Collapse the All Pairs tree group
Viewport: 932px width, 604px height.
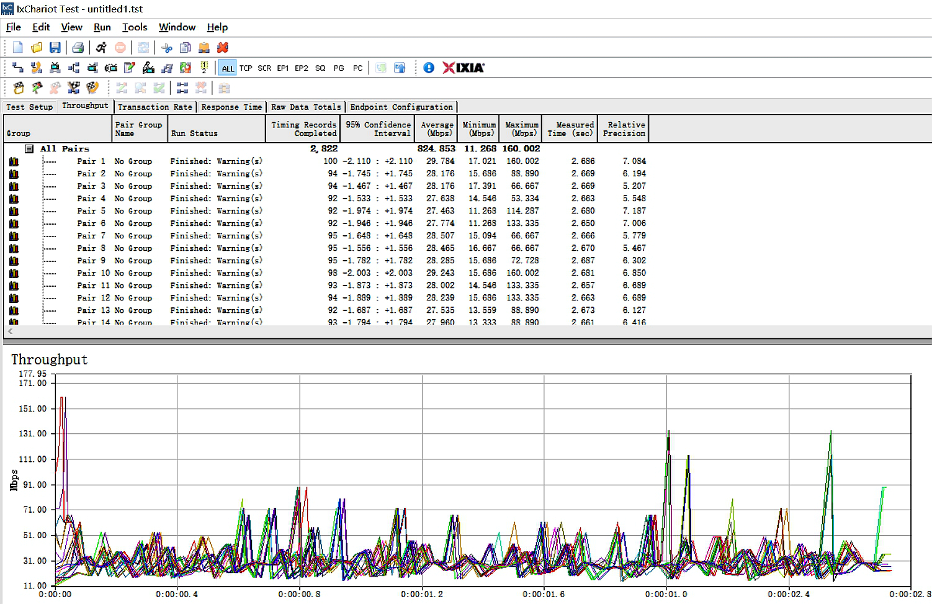29,149
